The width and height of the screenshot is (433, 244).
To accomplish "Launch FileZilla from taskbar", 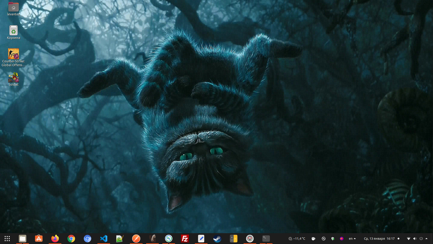I will point(185,239).
